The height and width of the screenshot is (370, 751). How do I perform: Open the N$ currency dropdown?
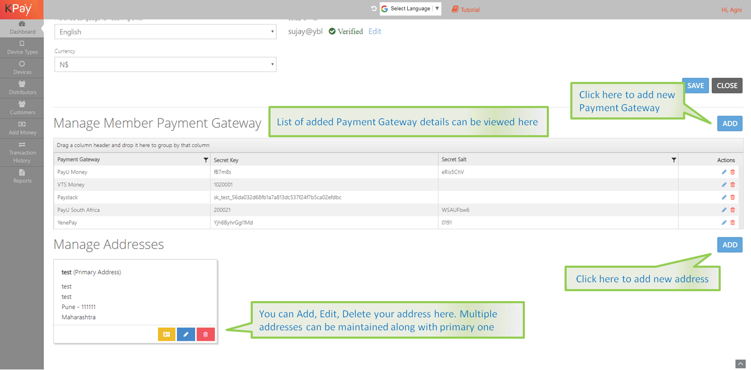click(165, 65)
